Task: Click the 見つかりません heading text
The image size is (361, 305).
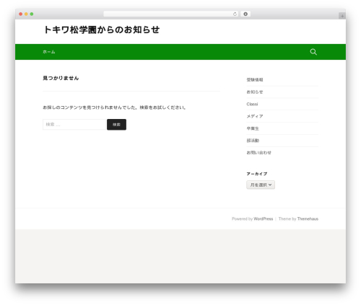Action: coord(61,78)
